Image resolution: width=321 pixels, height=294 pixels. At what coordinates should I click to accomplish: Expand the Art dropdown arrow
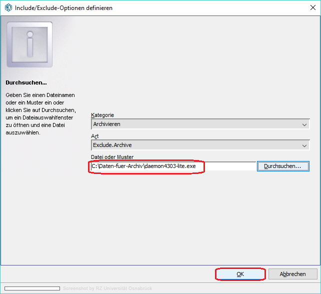tap(304, 145)
